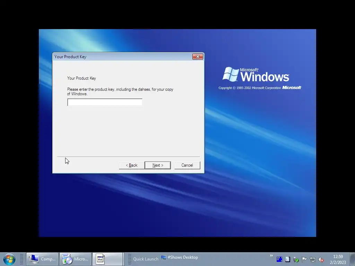Open the Windows Start orb

[x=9, y=259]
